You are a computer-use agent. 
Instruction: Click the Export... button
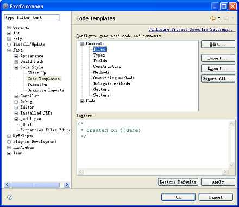point(218,68)
